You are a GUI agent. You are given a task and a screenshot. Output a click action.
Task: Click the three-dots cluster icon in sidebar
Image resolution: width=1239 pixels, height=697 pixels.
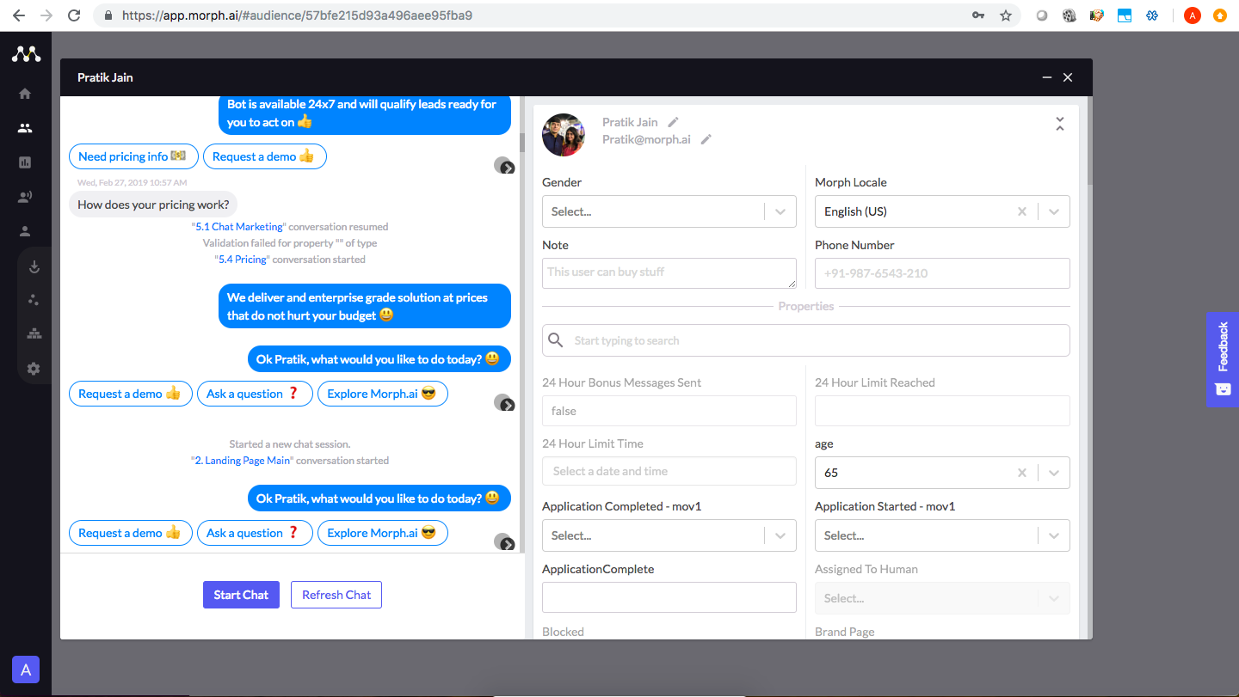point(34,300)
